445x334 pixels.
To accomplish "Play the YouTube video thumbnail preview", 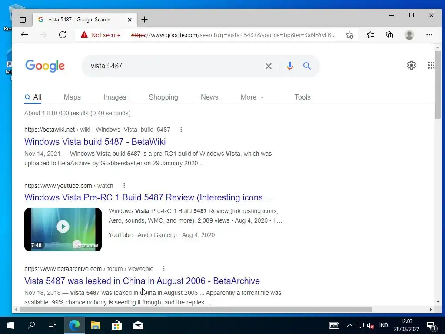I will [x=63, y=230].
